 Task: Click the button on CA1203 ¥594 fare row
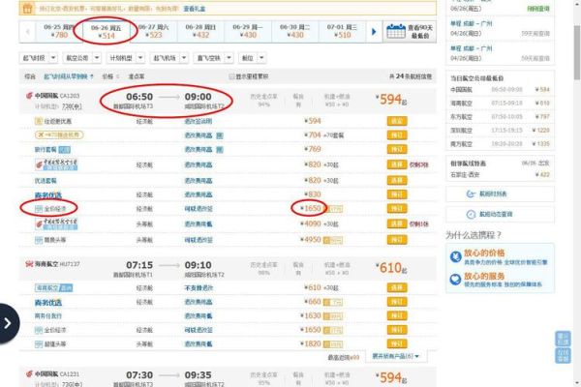397,121
